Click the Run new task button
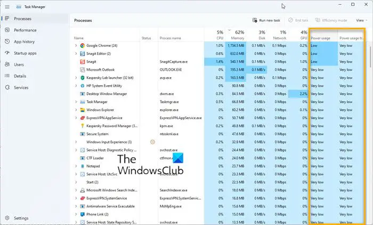373x225 pixels. [x=266, y=20]
